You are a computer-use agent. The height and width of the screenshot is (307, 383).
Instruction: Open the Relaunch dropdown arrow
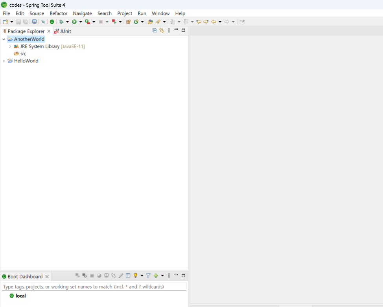coord(120,22)
